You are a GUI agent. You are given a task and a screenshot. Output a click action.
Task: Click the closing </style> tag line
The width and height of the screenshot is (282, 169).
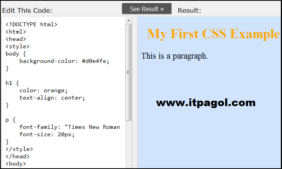[19, 149]
